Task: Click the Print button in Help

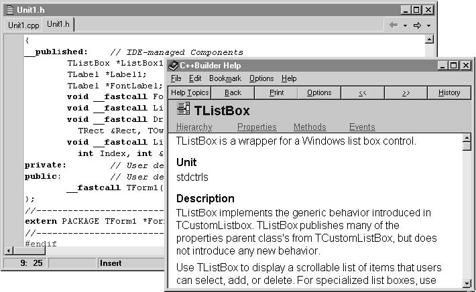Action: click(x=276, y=93)
